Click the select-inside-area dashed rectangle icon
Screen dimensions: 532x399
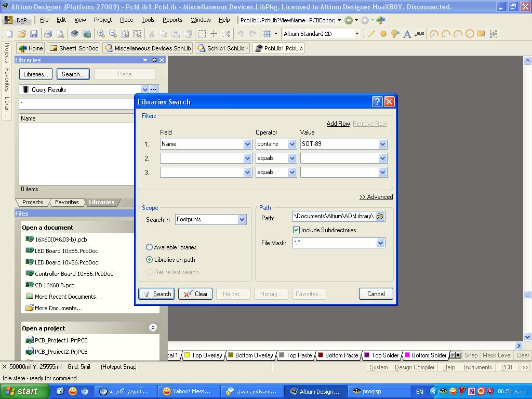(202, 34)
